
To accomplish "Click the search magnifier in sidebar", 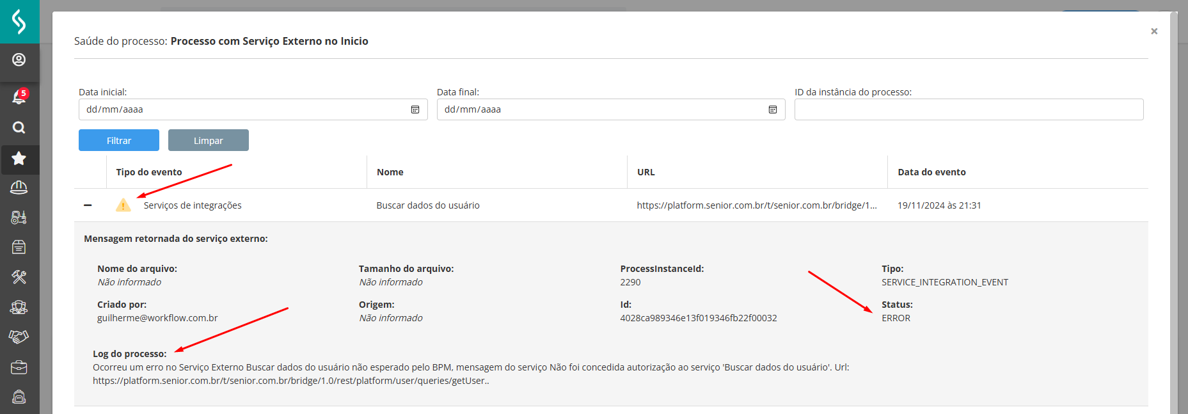I will pos(19,127).
